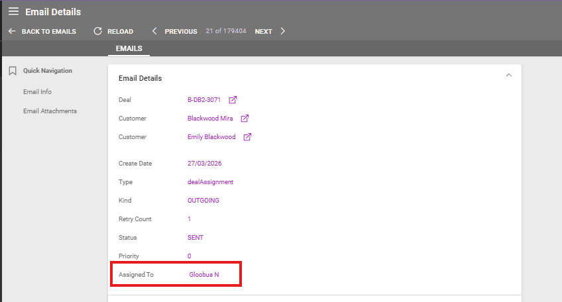562x302 pixels.
Task: Select Email Attachments in Quick Navigation
Action: [x=50, y=111]
